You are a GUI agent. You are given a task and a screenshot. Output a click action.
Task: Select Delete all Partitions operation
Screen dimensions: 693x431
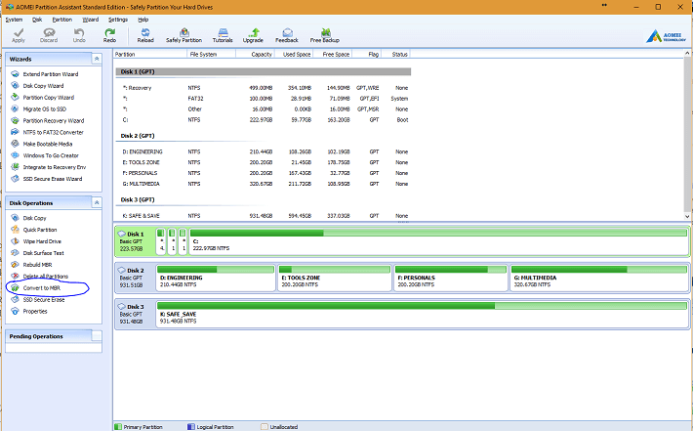tap(46, 277)
